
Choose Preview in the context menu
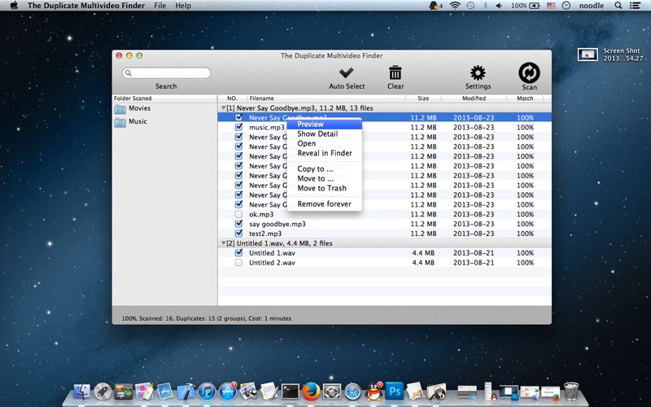pos(324,125)
